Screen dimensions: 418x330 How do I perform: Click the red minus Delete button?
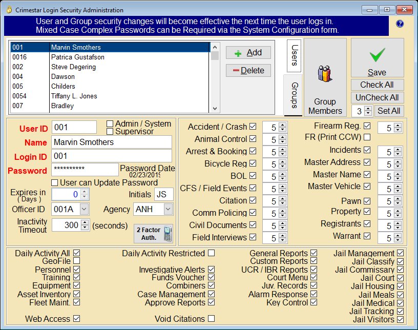click(x=248, y=70)
